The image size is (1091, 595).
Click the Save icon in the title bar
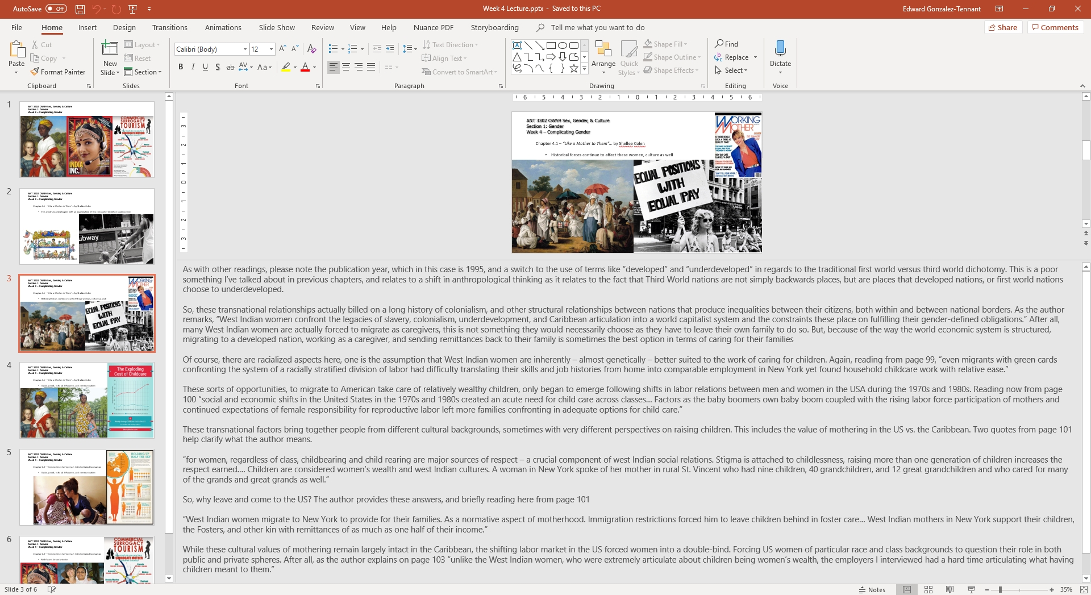(x=80, y=9)
